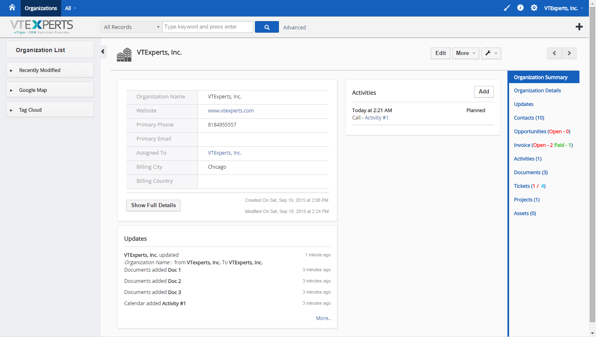Click the blue search magnifier button
The image size is (596, 337).
(x=267, y=27)
